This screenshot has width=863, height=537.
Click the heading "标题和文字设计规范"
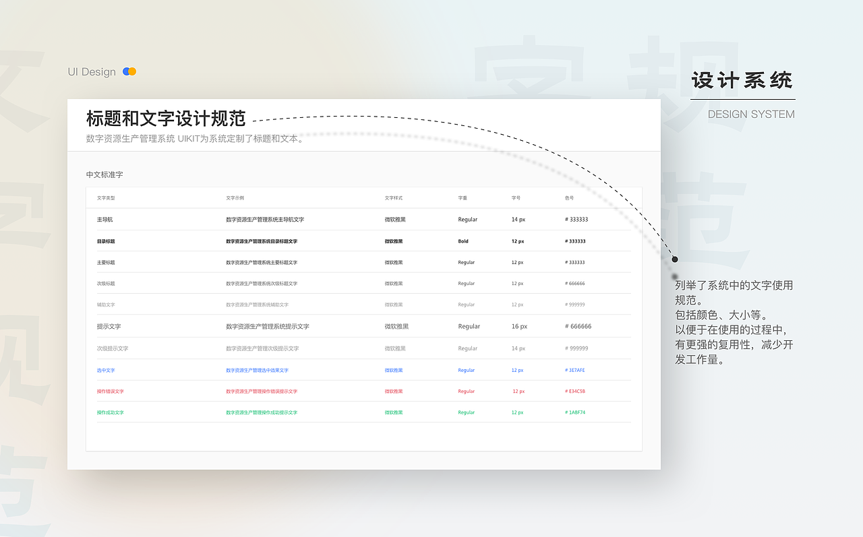click(166, 117)
